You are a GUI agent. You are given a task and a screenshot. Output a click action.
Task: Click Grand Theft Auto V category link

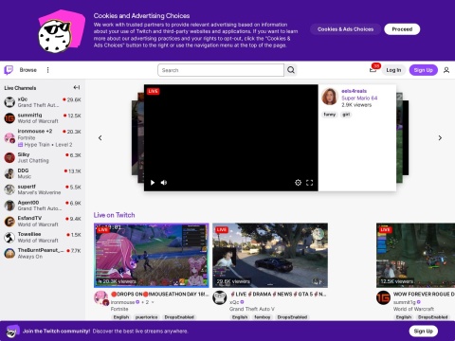[252, 309]
